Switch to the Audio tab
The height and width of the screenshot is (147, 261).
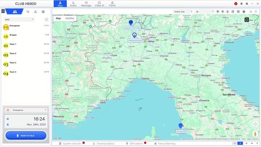[73, 4]
